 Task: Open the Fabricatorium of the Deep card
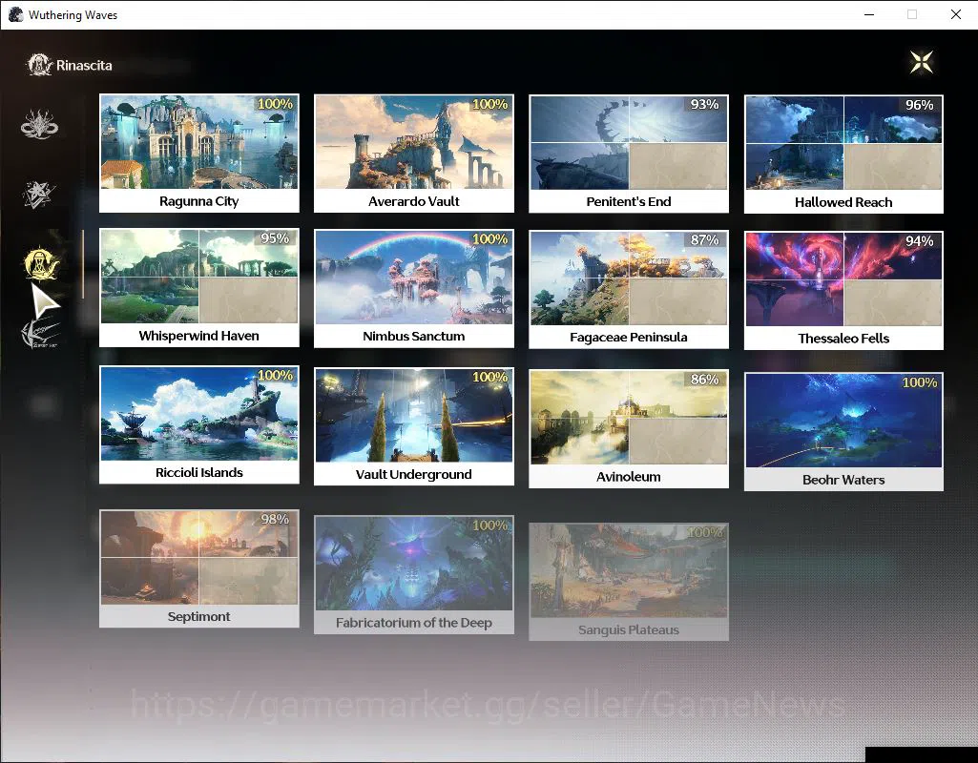[414, 575]
